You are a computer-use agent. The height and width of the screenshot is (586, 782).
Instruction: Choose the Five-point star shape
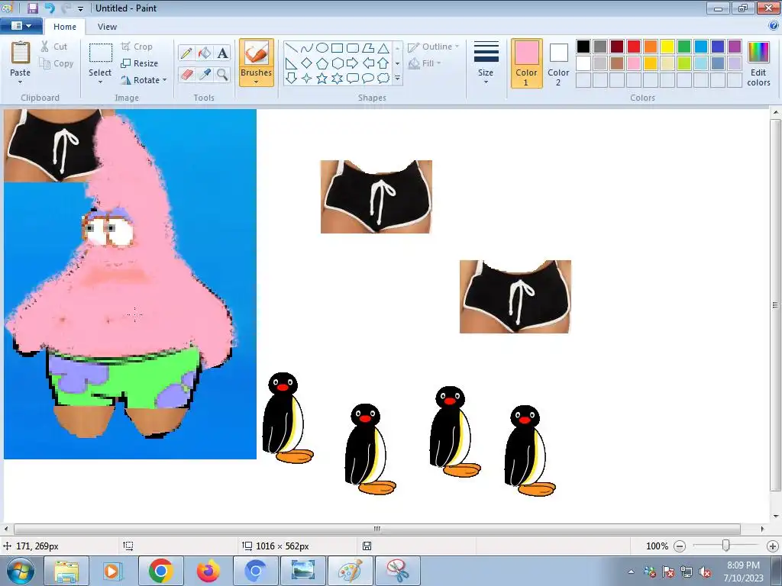click(322, 79)
